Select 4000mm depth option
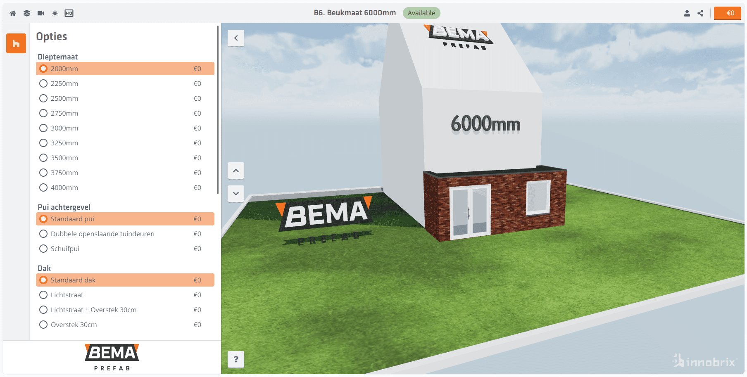Screen dimensions: 747x377 coord(125,187)
